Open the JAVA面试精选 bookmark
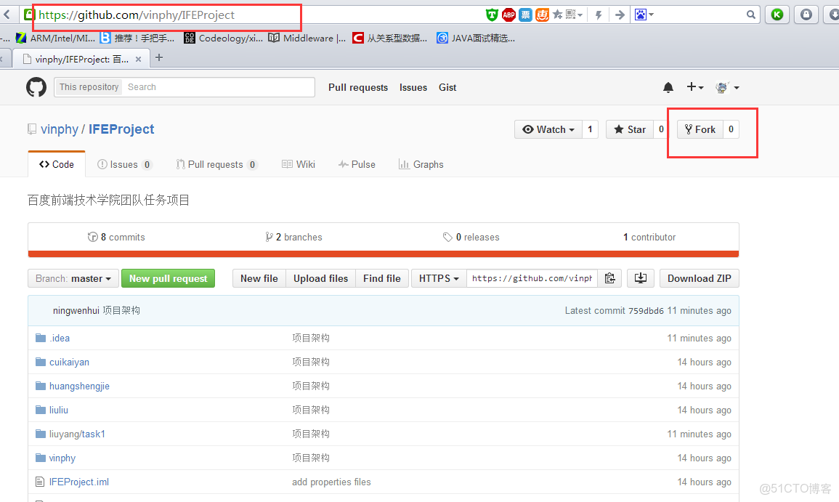 476,38
